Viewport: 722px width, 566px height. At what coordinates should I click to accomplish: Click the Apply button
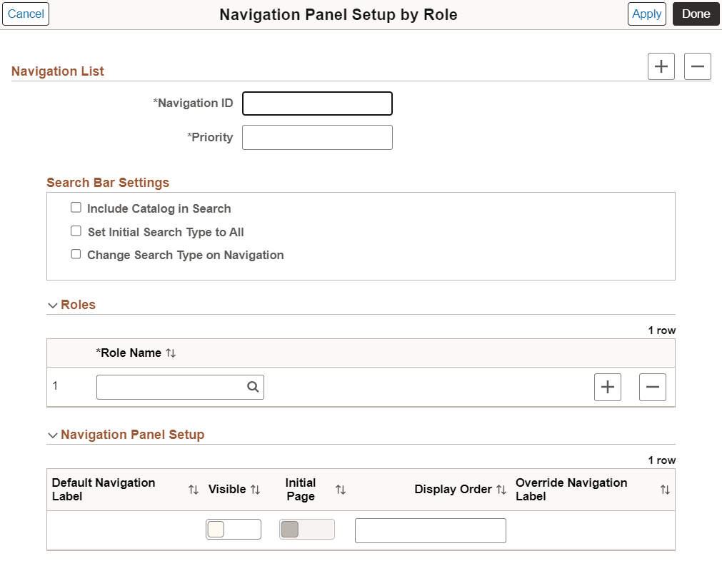click(x=646, y=14)
